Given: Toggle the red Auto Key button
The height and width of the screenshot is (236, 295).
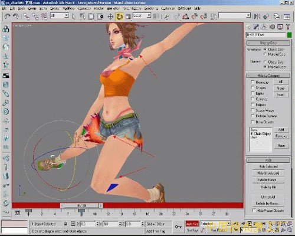Looking at the screenshot, I should click(x=192, y=224).
